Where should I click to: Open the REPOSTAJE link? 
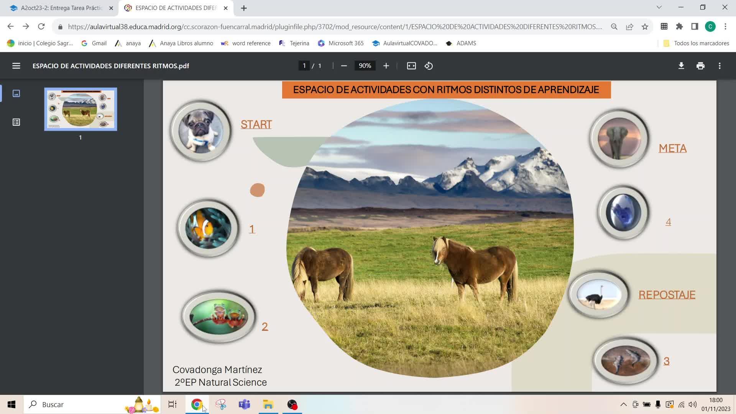click(667, 295)
